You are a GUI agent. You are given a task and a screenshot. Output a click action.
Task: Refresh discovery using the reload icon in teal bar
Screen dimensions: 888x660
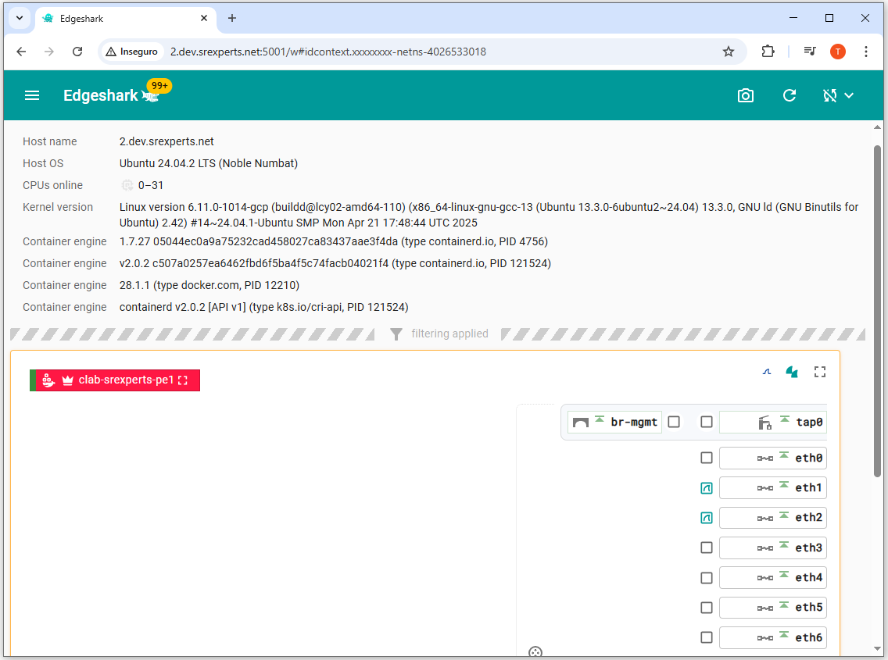point(790,95)
